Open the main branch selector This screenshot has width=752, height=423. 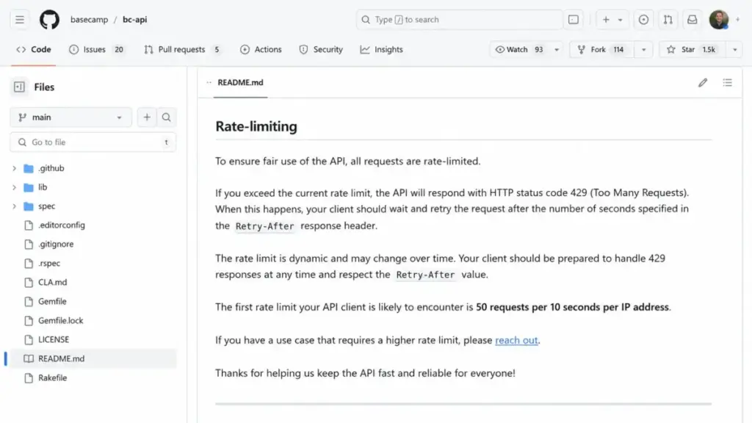pos(70,117)
